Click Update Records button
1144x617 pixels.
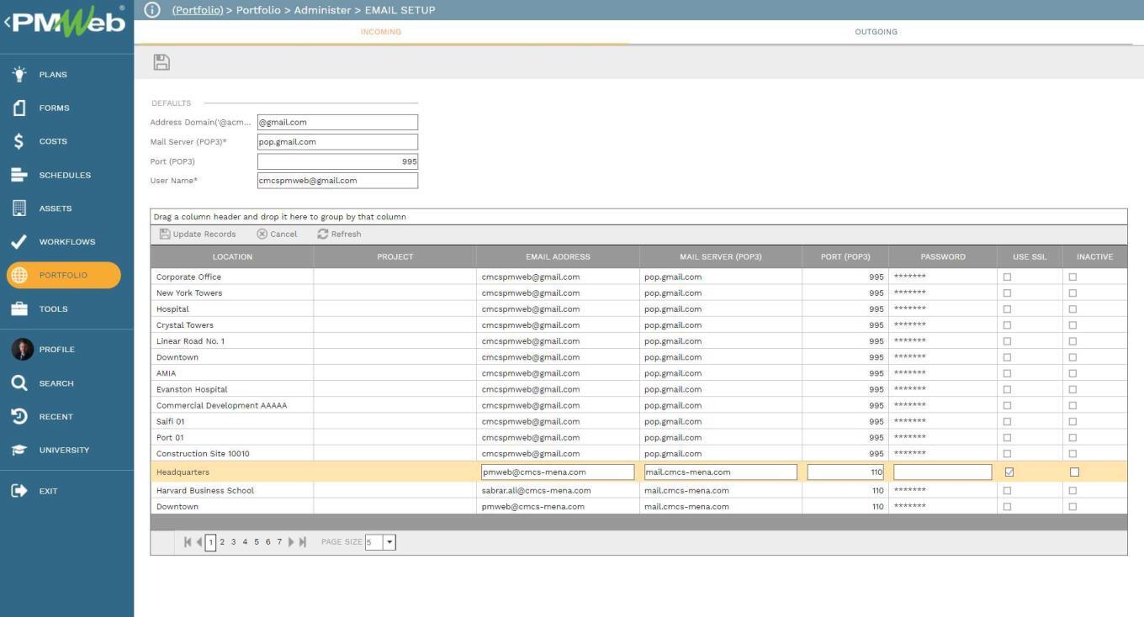click(x=198, y=235)
